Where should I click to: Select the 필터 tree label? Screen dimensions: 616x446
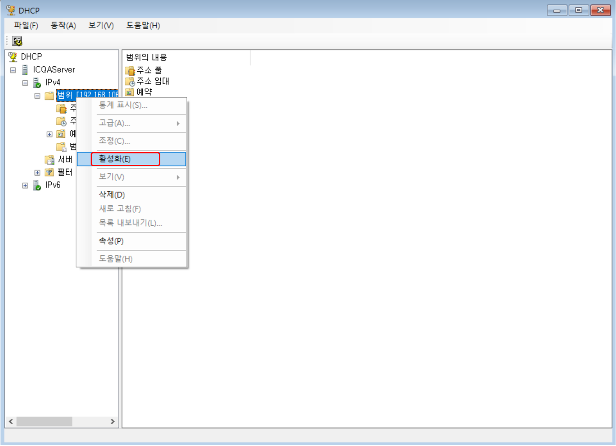click(65, 172)
